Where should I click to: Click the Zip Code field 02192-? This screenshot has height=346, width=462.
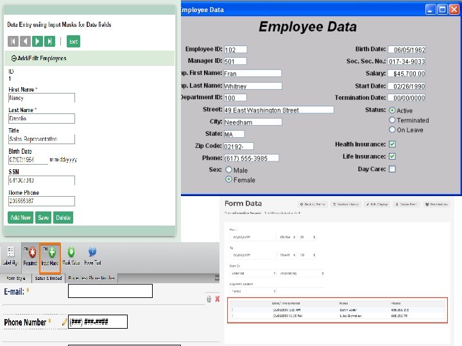click(x=239, y=146)
